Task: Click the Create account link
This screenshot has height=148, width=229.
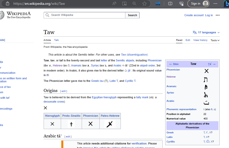Action: (x=194, y=15)
